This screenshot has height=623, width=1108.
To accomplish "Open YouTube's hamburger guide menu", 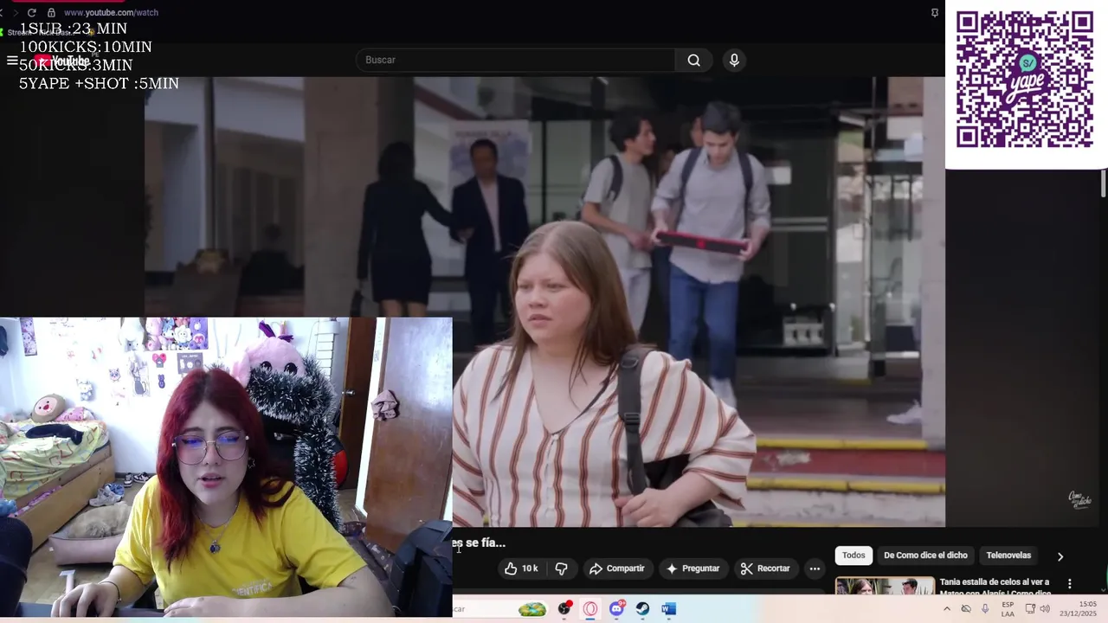I will [x=12, y=61].
